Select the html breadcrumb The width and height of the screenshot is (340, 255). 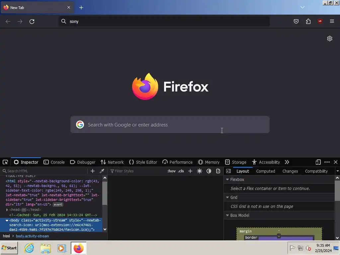[6, 236]
